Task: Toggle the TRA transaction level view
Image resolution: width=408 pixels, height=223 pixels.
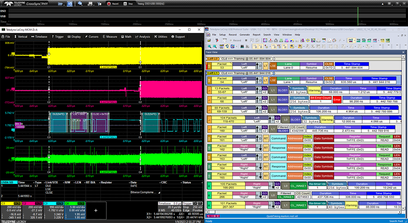Action: [358, 40]
